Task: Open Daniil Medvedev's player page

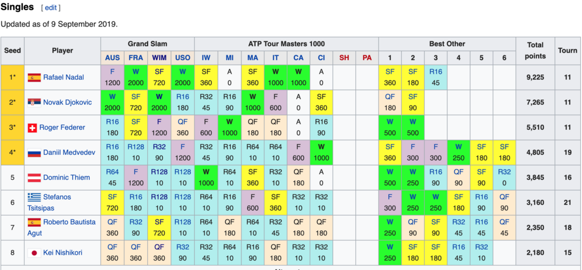Action: click(69, 152)
